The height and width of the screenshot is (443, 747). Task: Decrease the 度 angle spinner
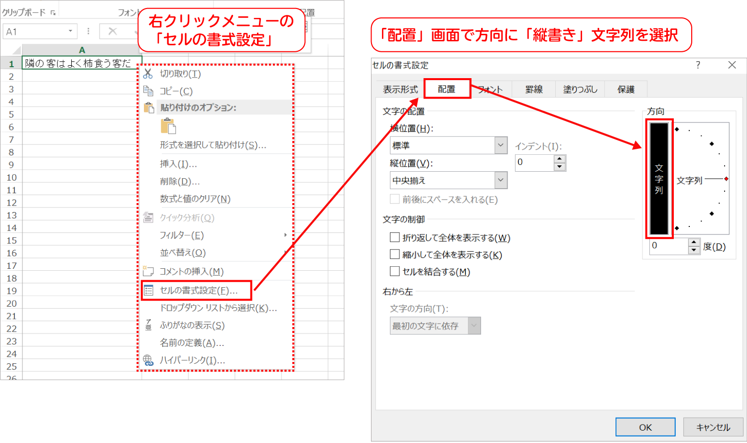694,250
